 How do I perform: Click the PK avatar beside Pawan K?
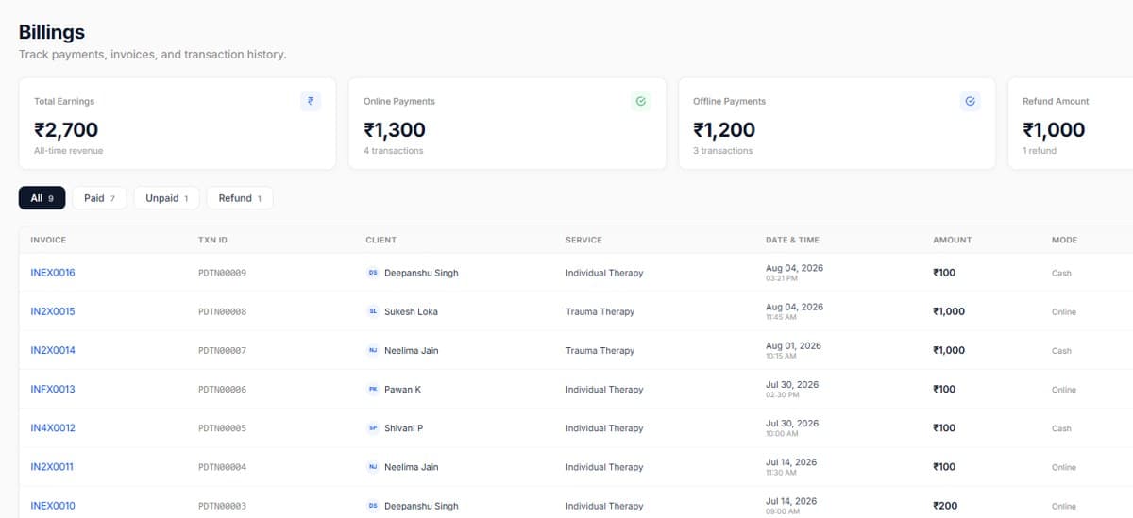click(x=373, y=389)
